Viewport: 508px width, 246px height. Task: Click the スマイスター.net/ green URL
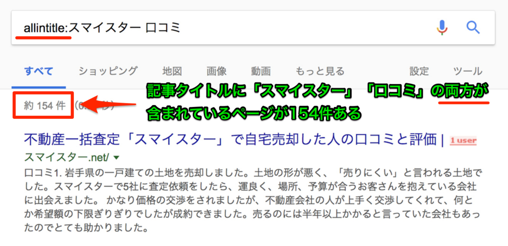67,157
